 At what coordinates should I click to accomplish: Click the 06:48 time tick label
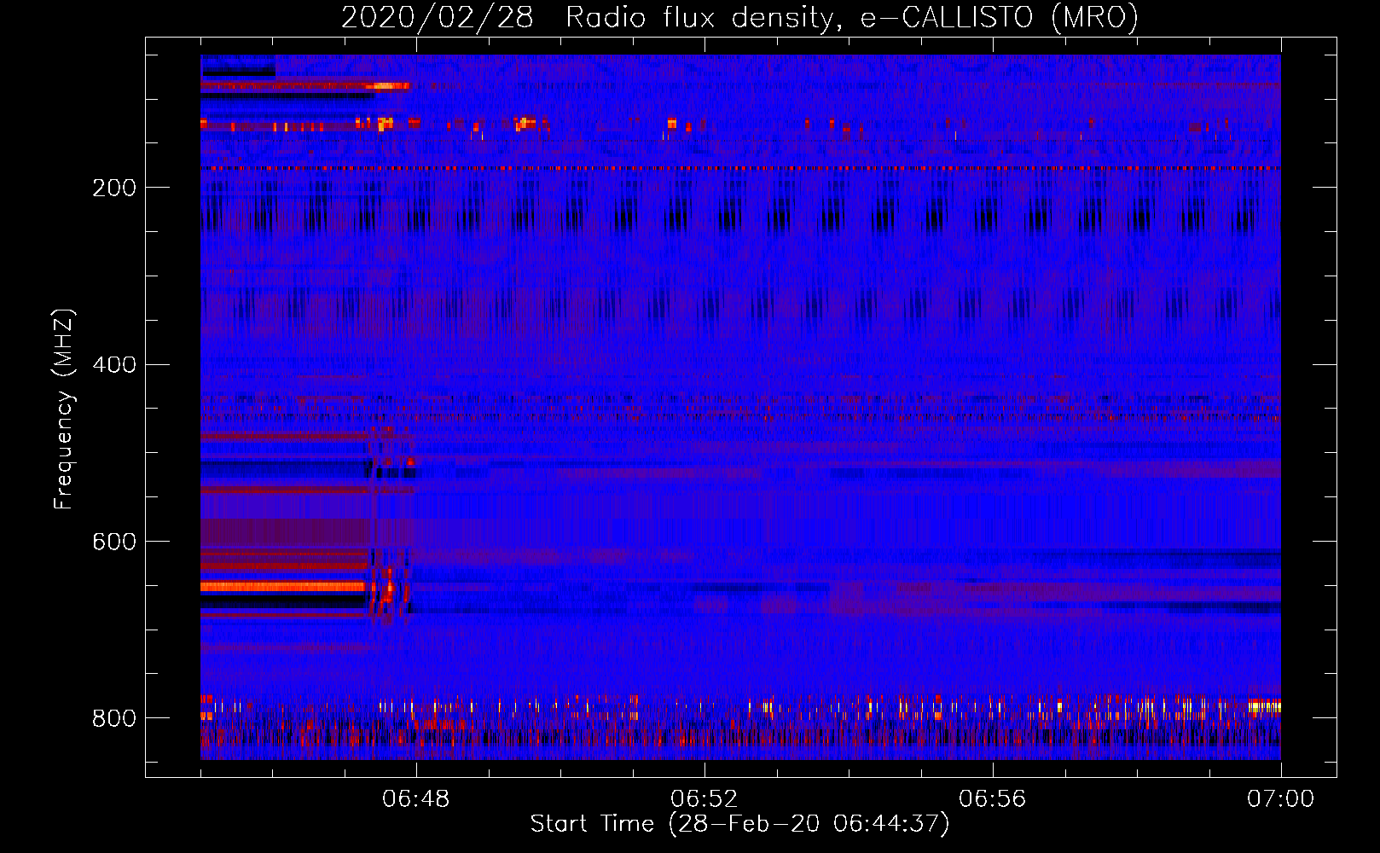click(x=416, y=799)
